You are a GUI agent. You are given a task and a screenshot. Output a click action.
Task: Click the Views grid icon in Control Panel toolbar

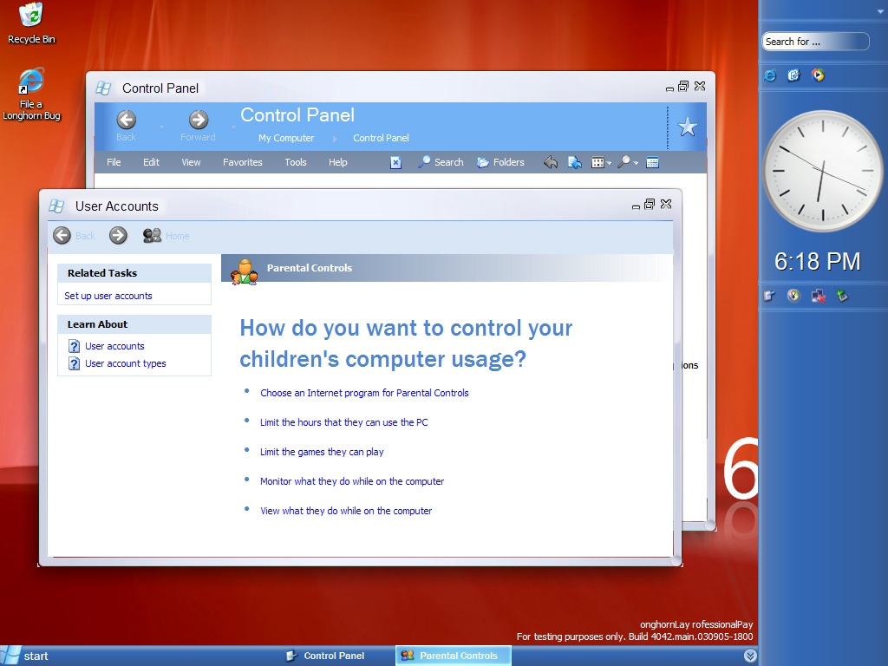coord(597,162)
